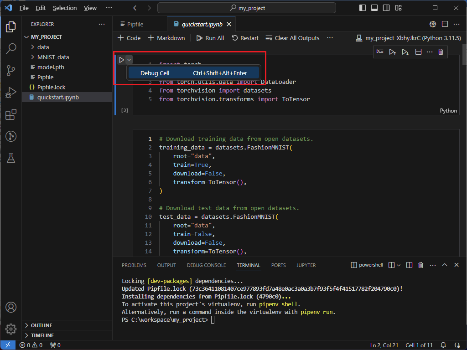Open the Edit menu
The height and width of the screenshot is (350, 467).
click(41, 8)
